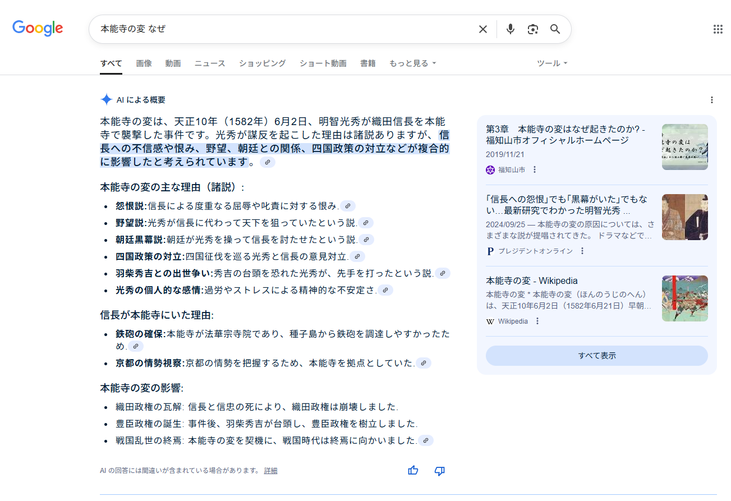Open source link icon next to 戦国乱世の終焉
Viewport: 731px width, 501px height.
click(x=426, y=440)
